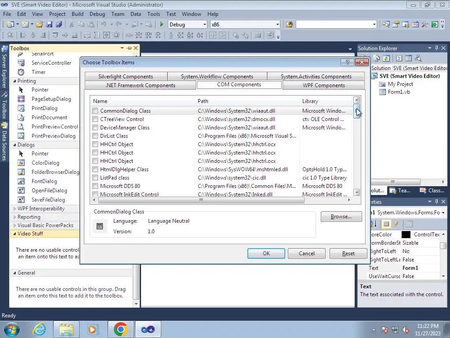450x338 pixels.
Task: Click the Open File toolbar icon
Action: 39,25
